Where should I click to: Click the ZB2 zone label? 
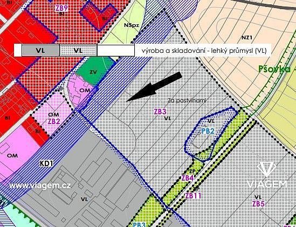[x=54, y=121]
